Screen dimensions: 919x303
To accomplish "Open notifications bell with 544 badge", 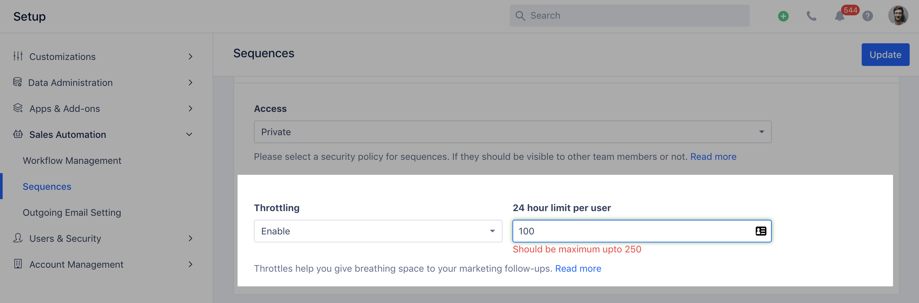I will tap(840, 16).
